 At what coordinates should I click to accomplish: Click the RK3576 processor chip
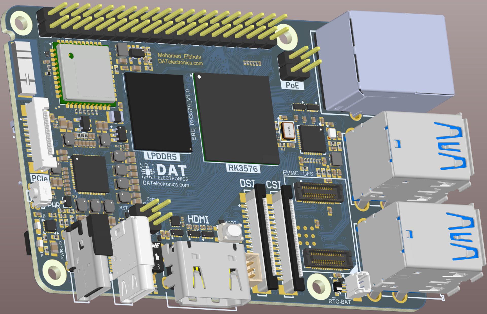tap(236, 118)
